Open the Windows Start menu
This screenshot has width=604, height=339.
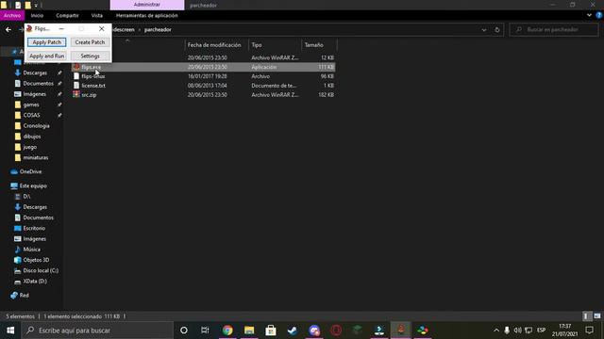(x=10, y=331)
